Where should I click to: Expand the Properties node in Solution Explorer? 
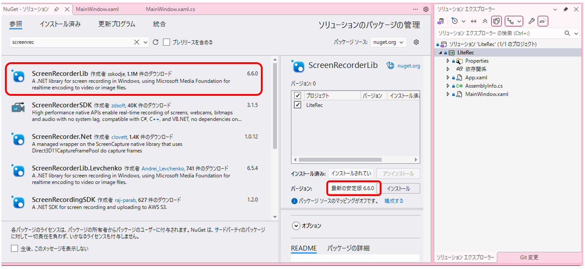[448, 61]
